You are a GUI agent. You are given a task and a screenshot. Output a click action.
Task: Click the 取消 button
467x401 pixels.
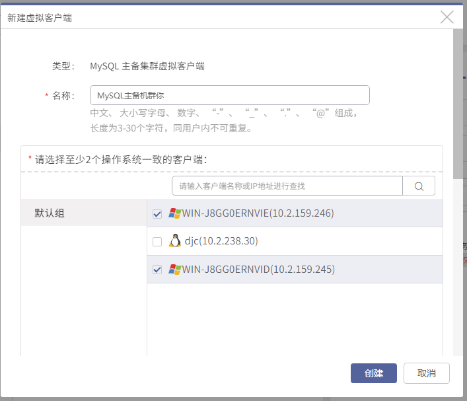[427, 373]
